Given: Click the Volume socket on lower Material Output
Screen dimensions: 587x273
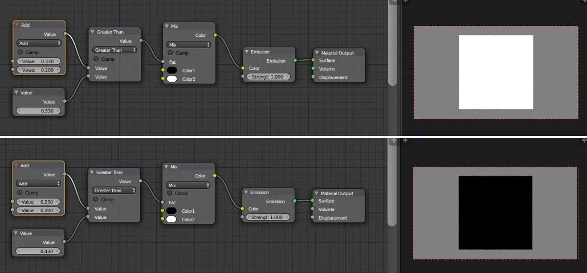Looking at the screenshot, I should [x=313, y=209].
